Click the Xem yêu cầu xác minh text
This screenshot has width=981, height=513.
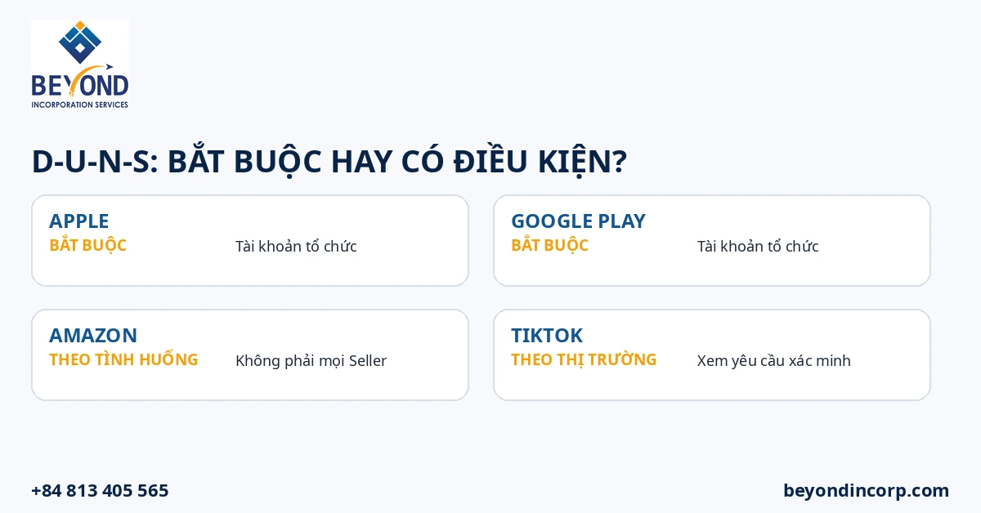click(x=774, y=360)
